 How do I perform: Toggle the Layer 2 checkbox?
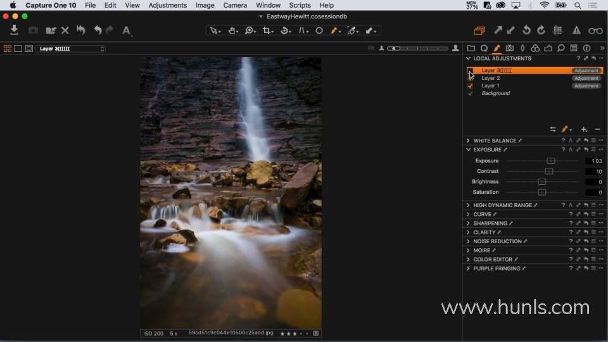[x=470, y=78]
